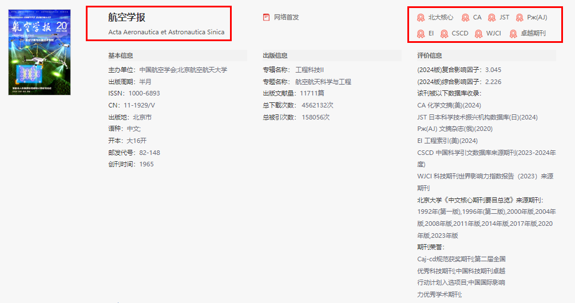Click the 复合影响因子 3.045 line

tap(459, 70)
